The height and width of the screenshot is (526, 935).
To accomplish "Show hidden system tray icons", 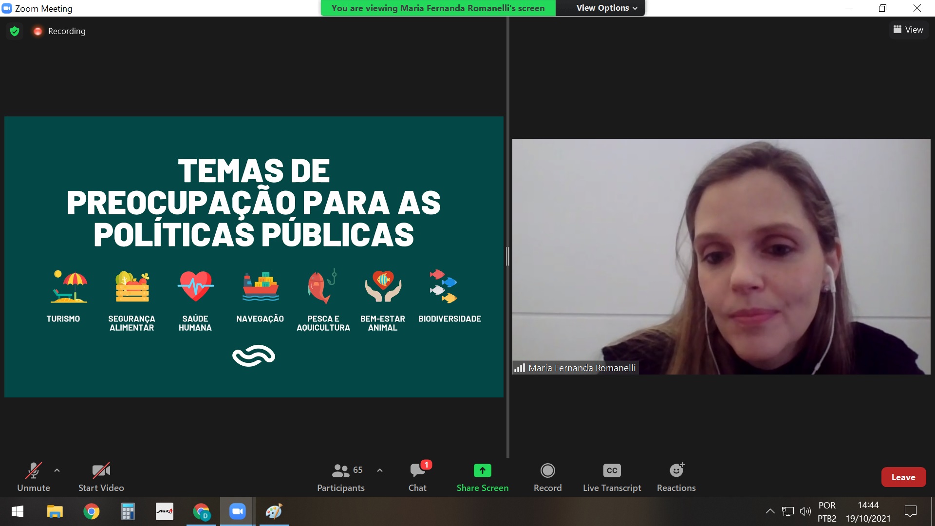I will click(x=770, y=511).
